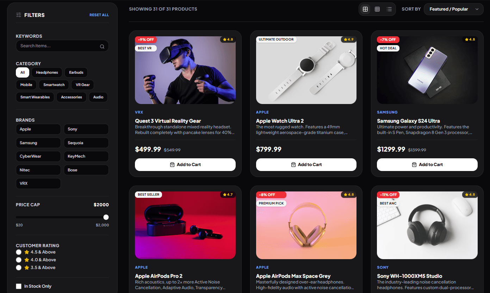
Task: Click the BEST ANC tag on Sony headphones
Action: pos(388,203)
